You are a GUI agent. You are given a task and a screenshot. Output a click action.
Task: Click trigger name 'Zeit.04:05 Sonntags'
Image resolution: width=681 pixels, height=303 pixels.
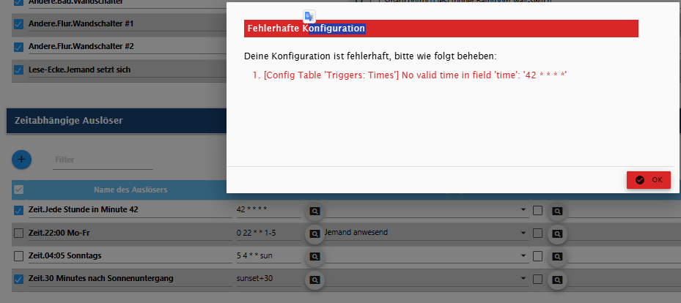pos(65,255)
